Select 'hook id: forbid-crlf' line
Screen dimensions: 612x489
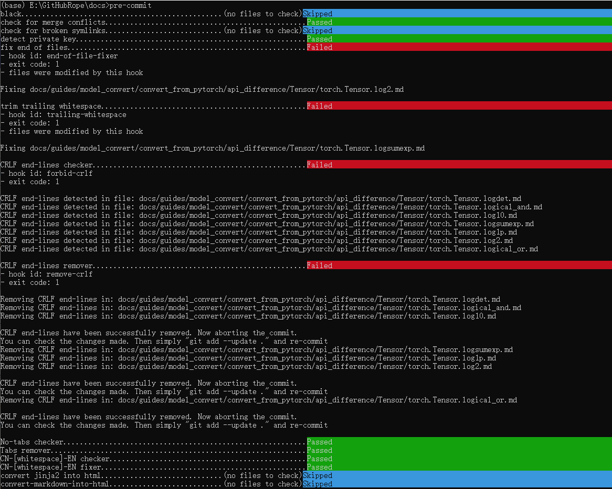(x=46, y=173)
